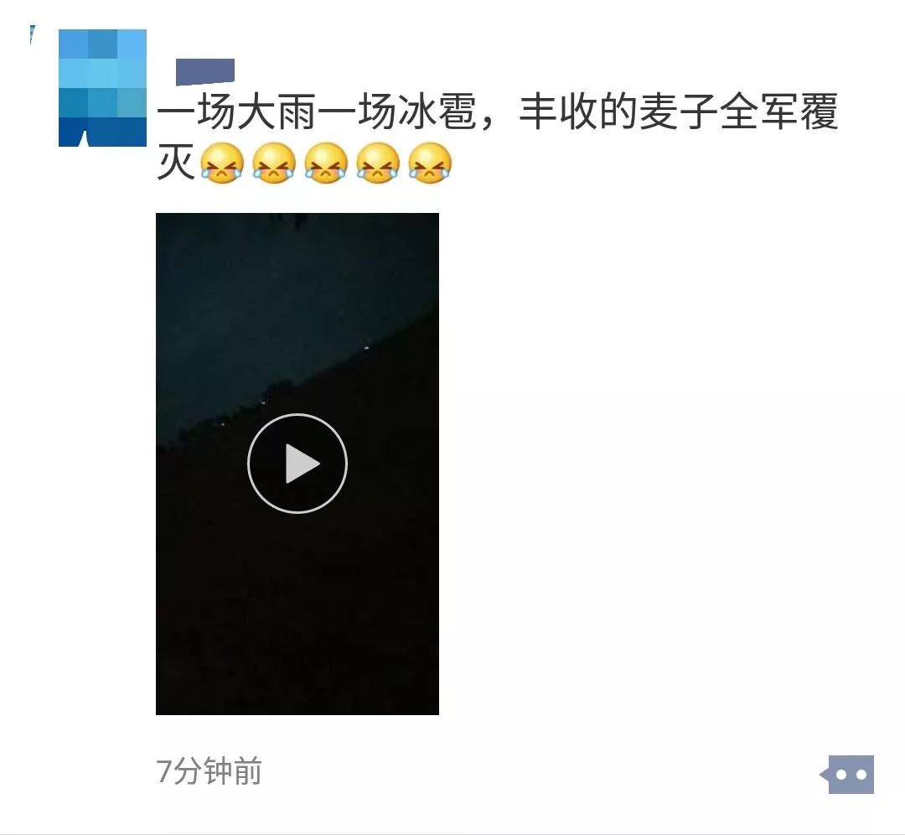Click the third crying emoji

[x=326, y=163]
